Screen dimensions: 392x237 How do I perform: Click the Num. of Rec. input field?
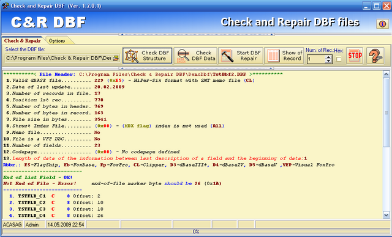[x=316, y=59]
